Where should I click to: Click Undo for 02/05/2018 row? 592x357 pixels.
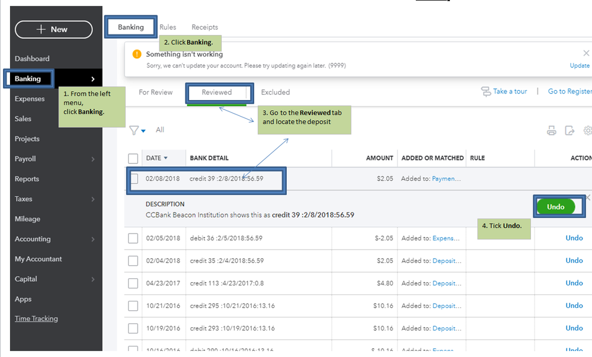(574, 238)
